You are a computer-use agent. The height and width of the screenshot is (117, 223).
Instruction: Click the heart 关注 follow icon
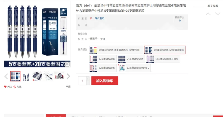pyautogui.click(x=5, y=87)
